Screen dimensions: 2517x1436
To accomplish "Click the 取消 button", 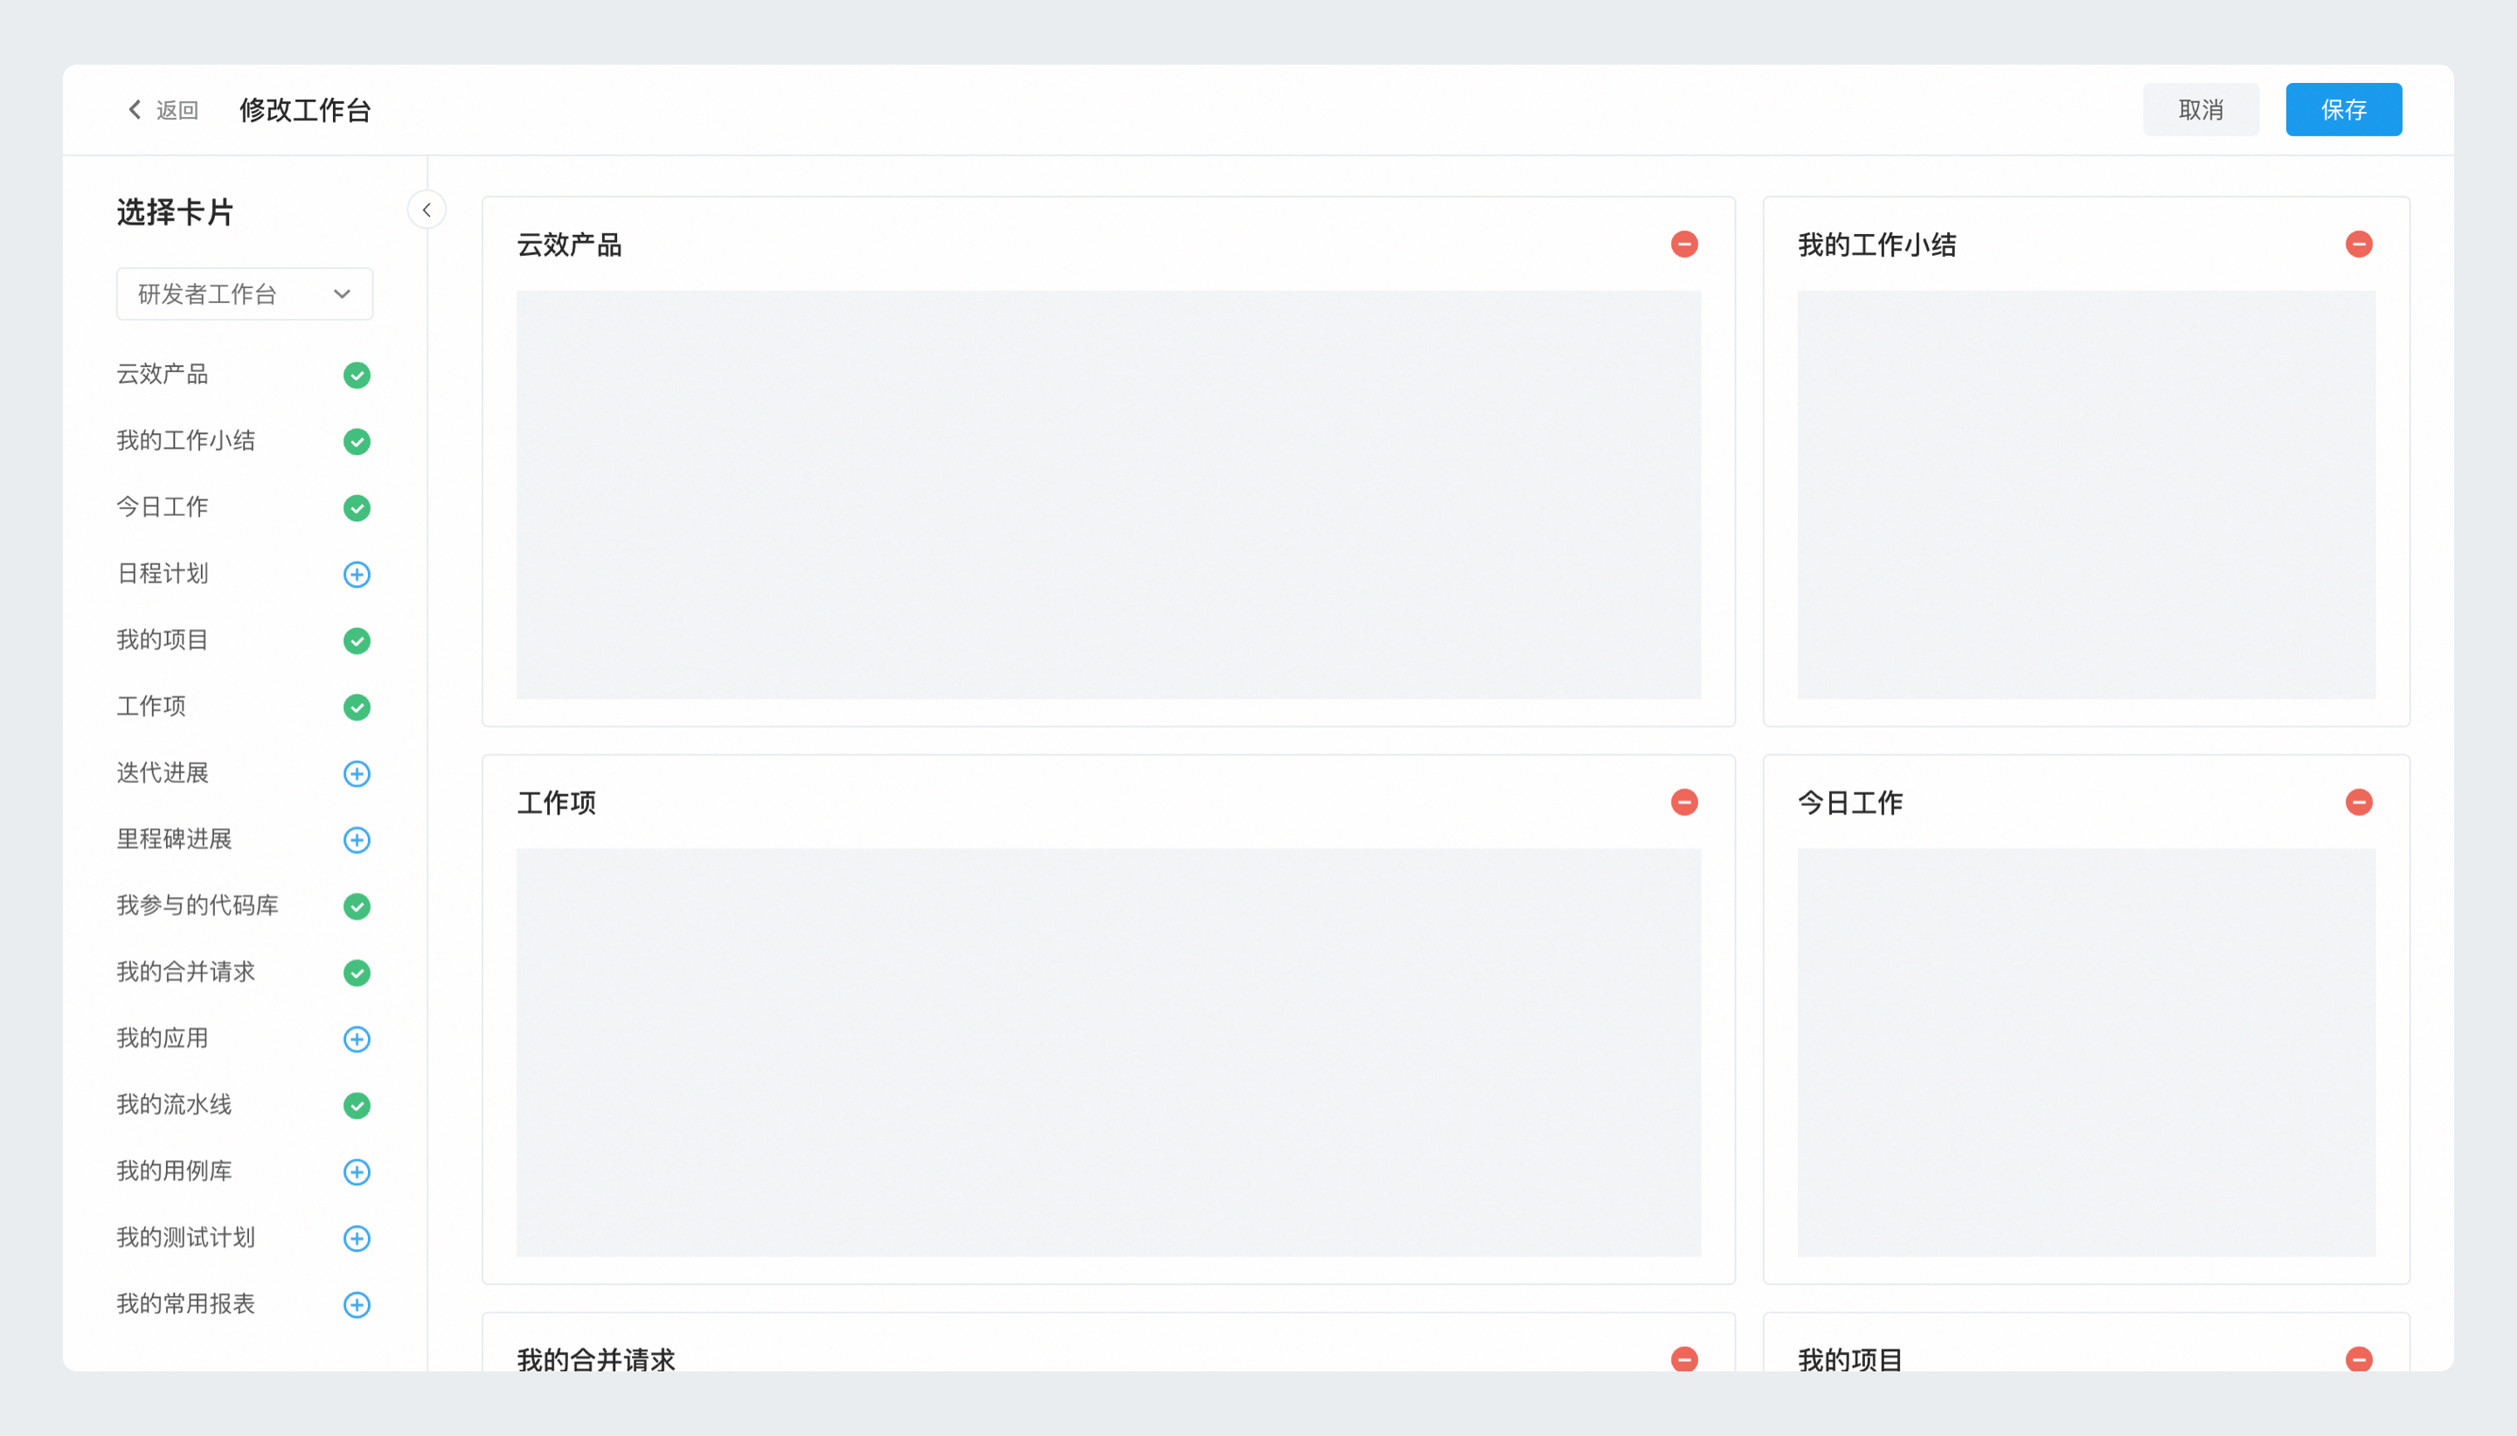I will [x=2201, y=109].
